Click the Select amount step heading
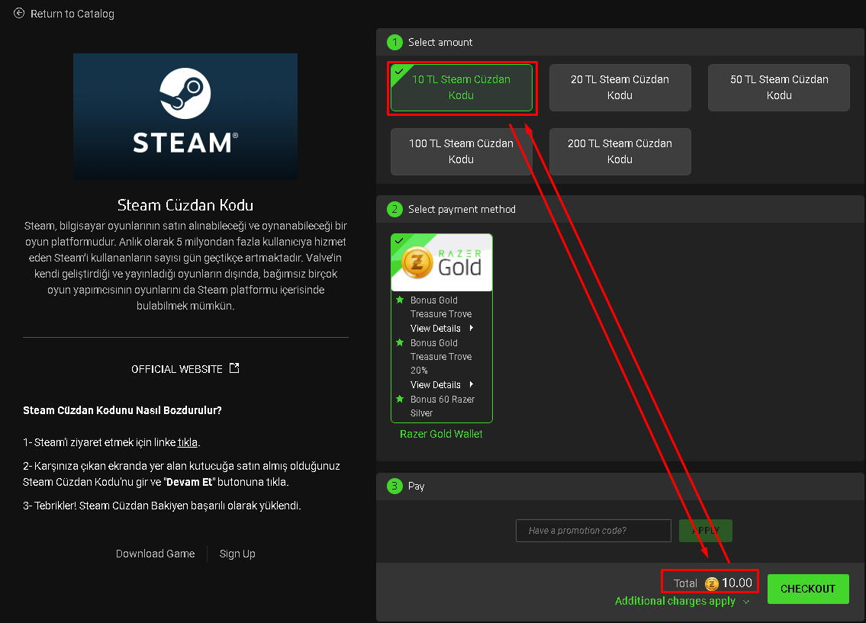 440,43
